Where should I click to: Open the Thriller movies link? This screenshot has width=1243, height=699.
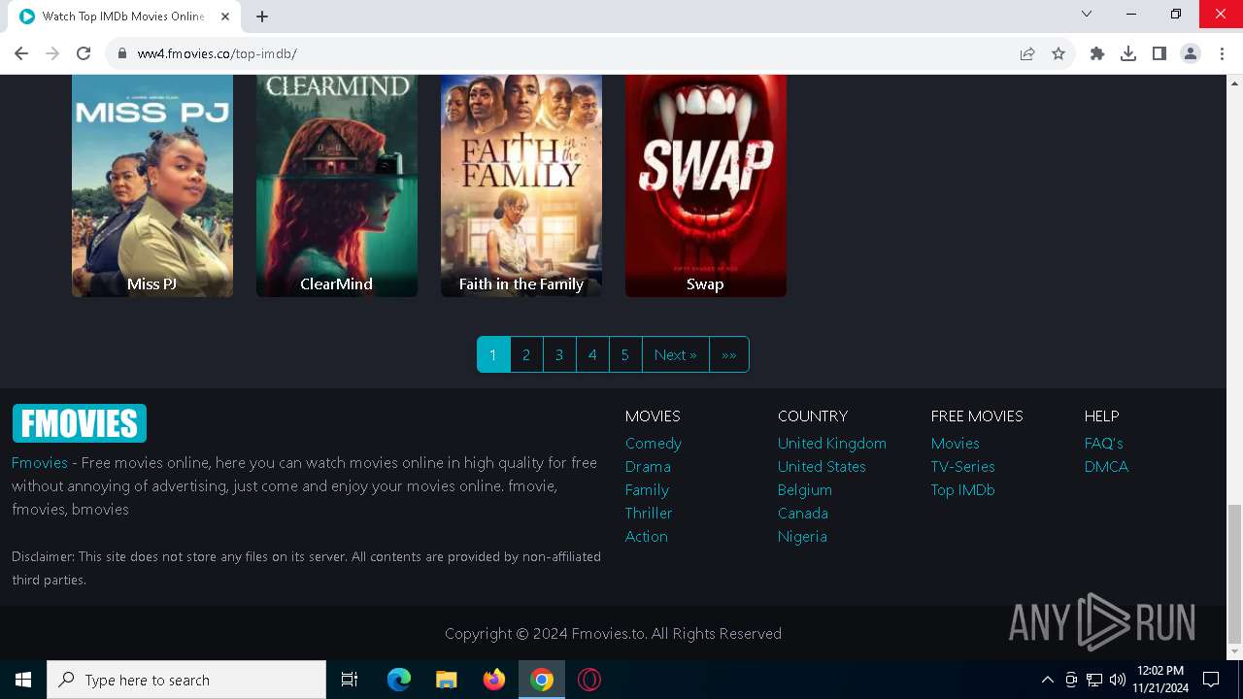649,513
